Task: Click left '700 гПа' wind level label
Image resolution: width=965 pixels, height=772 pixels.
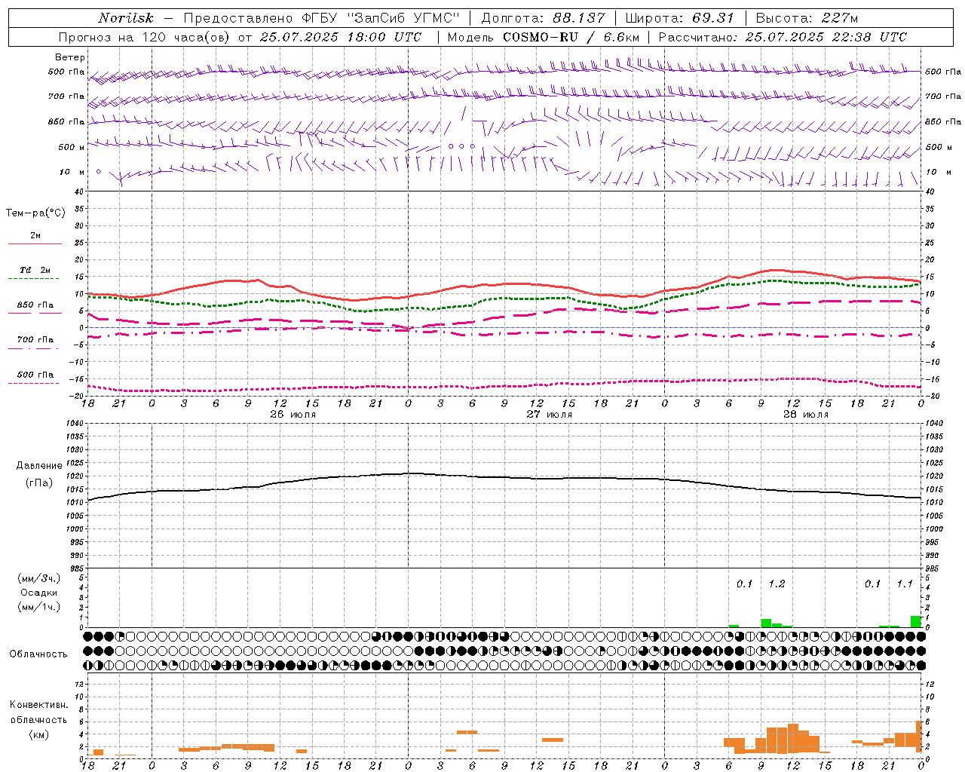Action: click(66, 96)
